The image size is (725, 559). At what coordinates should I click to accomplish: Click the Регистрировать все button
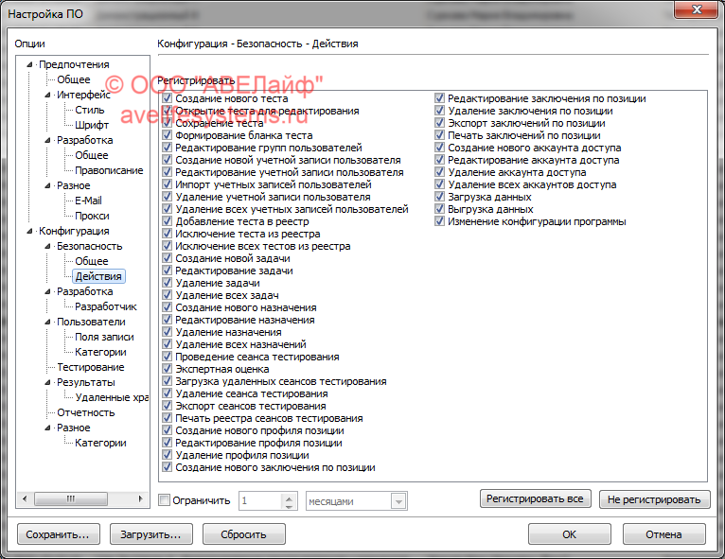(x=536, y=498)
